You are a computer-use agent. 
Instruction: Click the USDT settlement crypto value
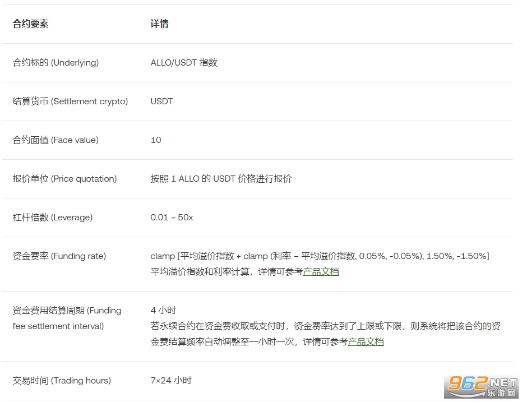pyautogui.click(x=161, y=101)
